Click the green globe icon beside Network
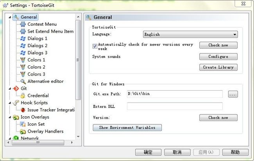Screen dimensions: 254x161 [16, 138]
